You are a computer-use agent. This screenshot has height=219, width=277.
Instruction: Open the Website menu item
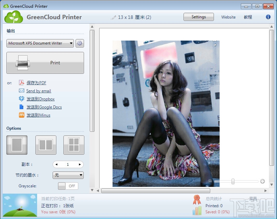(x=228, y=17)
